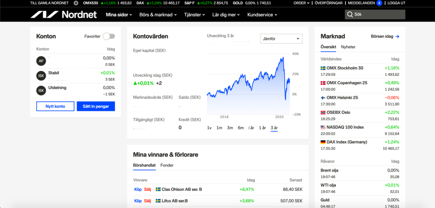The image size is (435, 208).
Task: Click the flag next to Clas Ohlson AB
Action: pos(158,189)
